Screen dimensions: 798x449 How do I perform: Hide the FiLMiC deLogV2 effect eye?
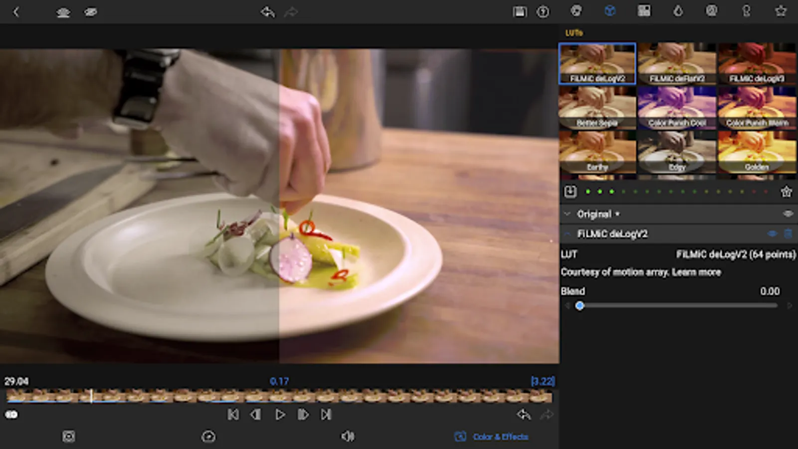(x=772, y=233)
